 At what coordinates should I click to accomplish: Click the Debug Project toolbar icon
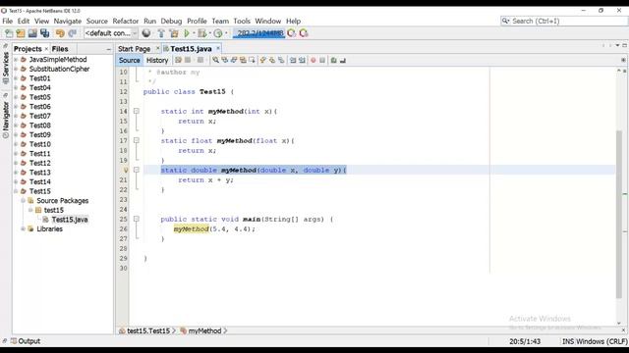point(202,33)
